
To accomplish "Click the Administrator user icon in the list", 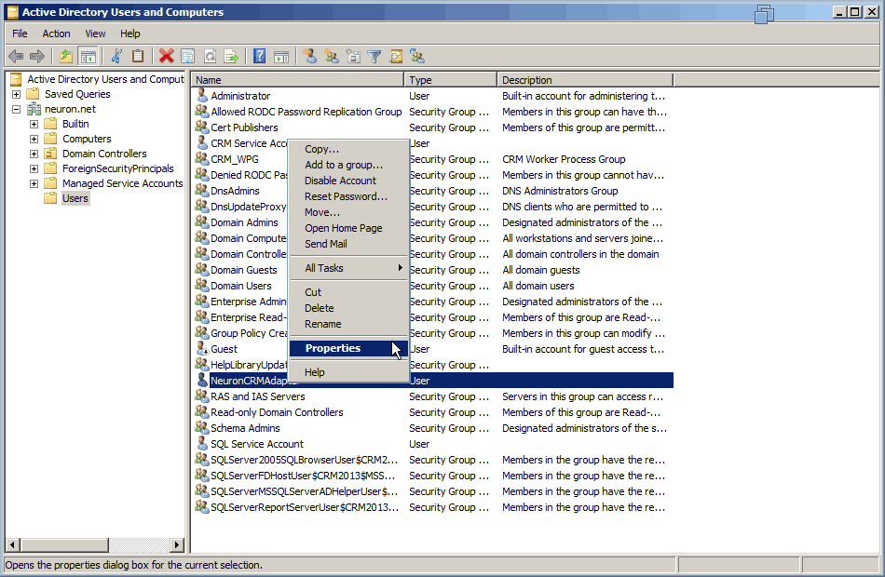I will click(x=202, y=95).
